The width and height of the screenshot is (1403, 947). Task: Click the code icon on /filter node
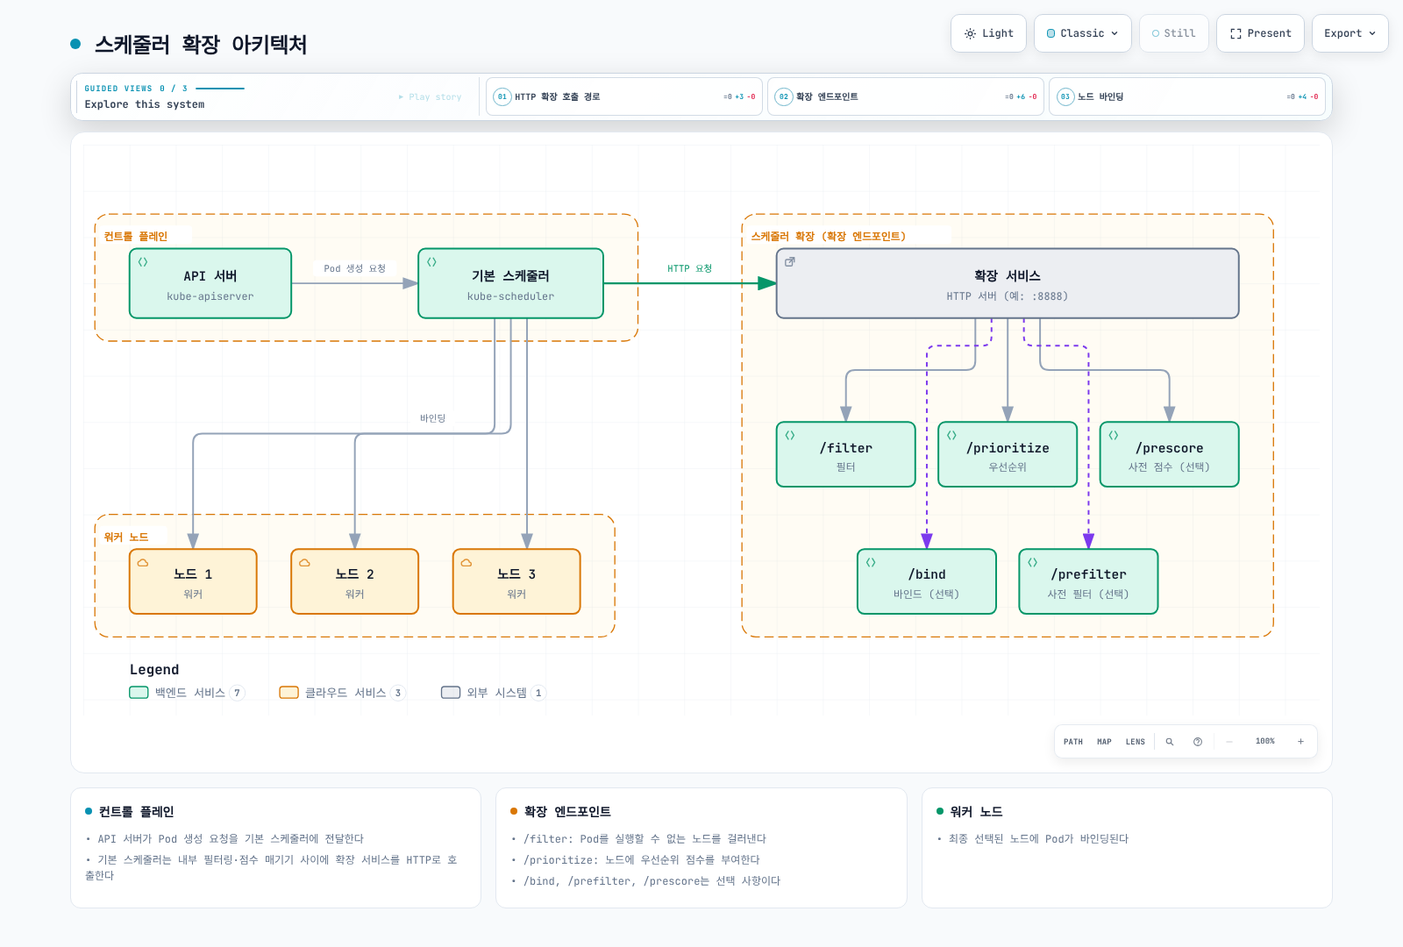coord(790,435)
